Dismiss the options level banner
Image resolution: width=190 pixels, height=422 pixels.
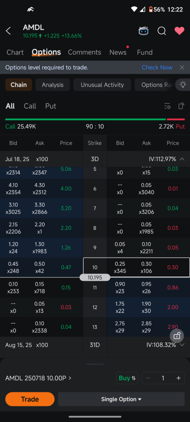tap(182, 68)
